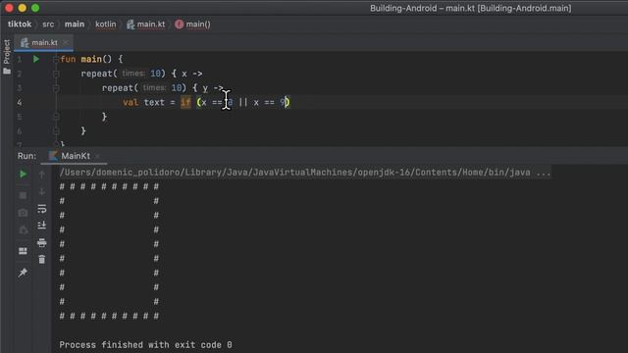Open main.kt breadcrumb
628x353 pixels.
tap(146, 25)
